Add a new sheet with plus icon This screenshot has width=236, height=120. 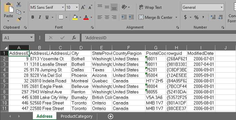tap(111, 116)
